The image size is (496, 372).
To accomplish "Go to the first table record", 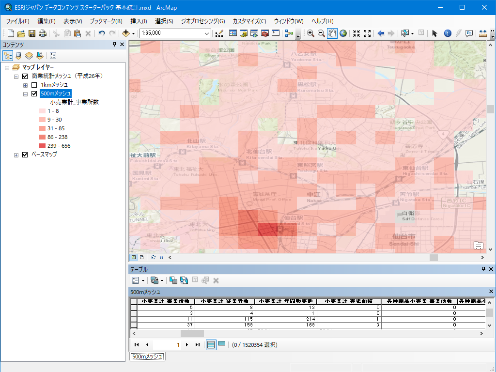I will click(x=137, y=345).
